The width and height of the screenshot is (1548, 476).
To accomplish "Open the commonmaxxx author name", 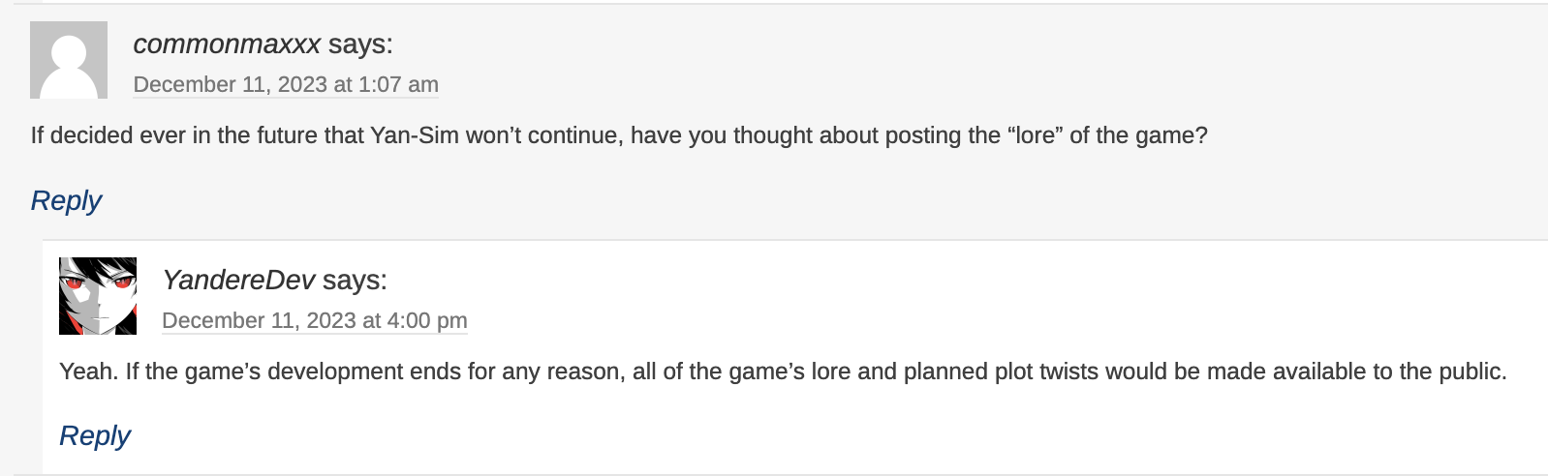I will 227,45.
